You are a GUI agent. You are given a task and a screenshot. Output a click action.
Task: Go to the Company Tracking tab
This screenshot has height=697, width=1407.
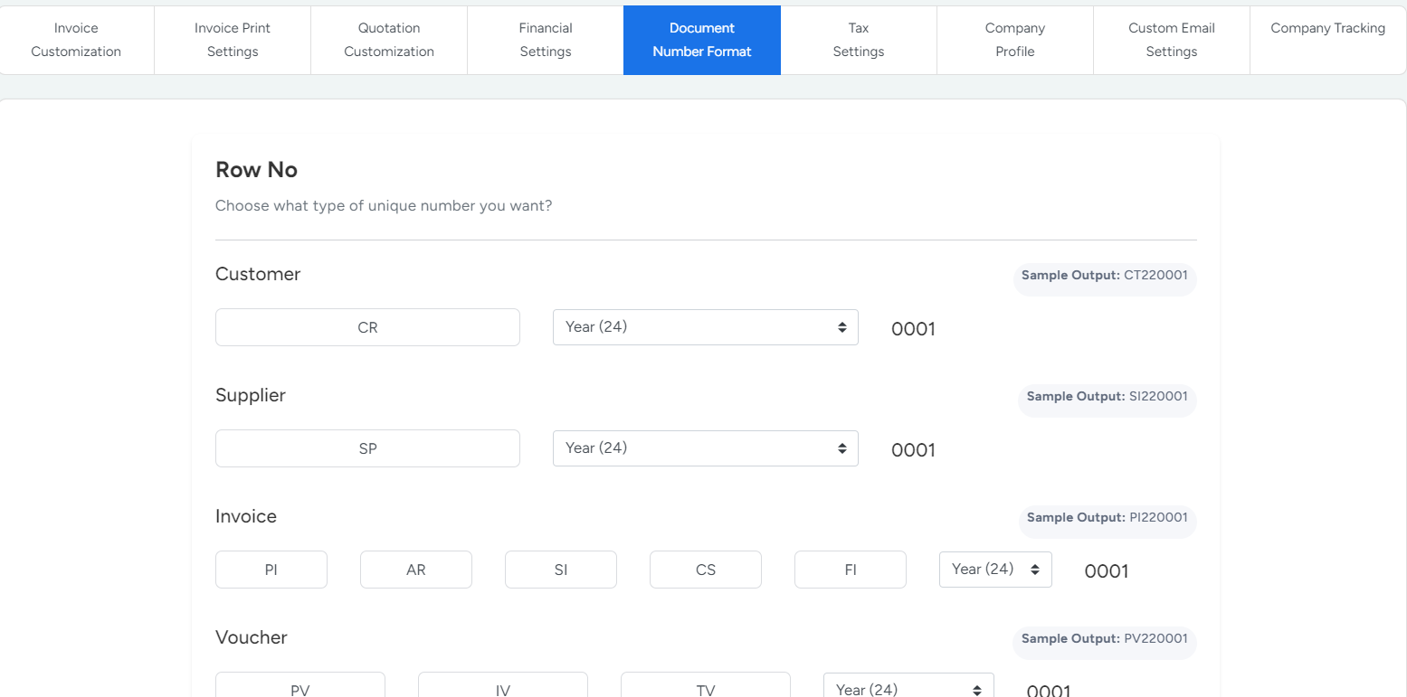click(1328, 40)
